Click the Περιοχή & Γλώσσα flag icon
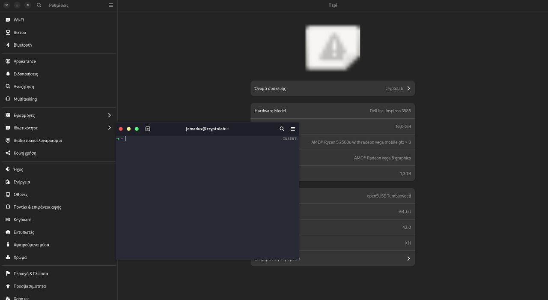Image resolution: width=548 pixels, height=300 pixels. (8, 273)
